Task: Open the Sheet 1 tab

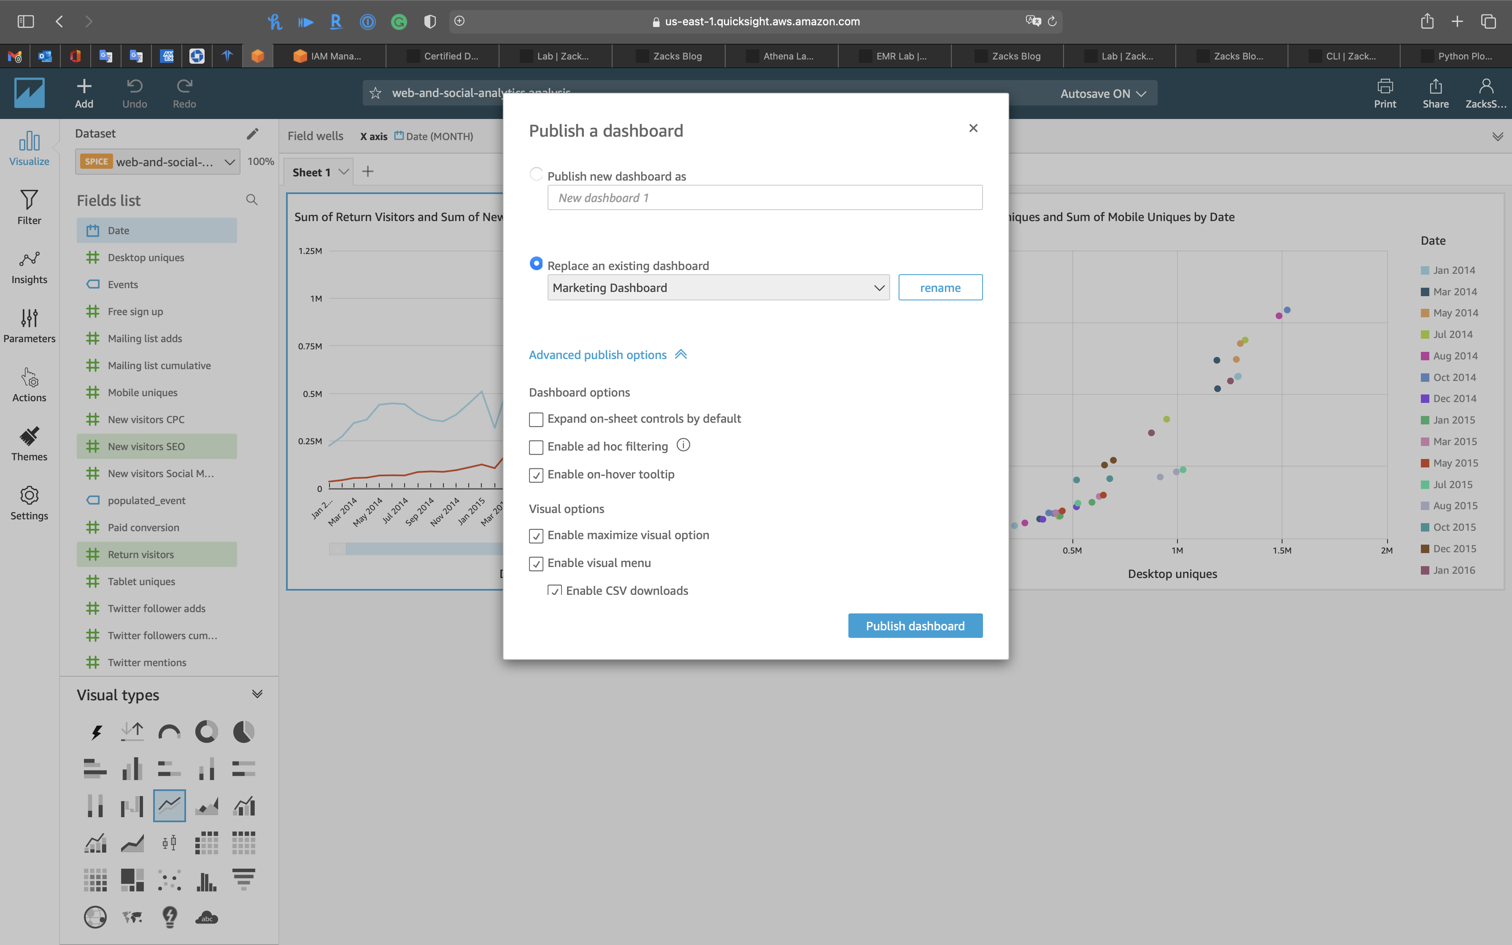Action: coord(311,173)
